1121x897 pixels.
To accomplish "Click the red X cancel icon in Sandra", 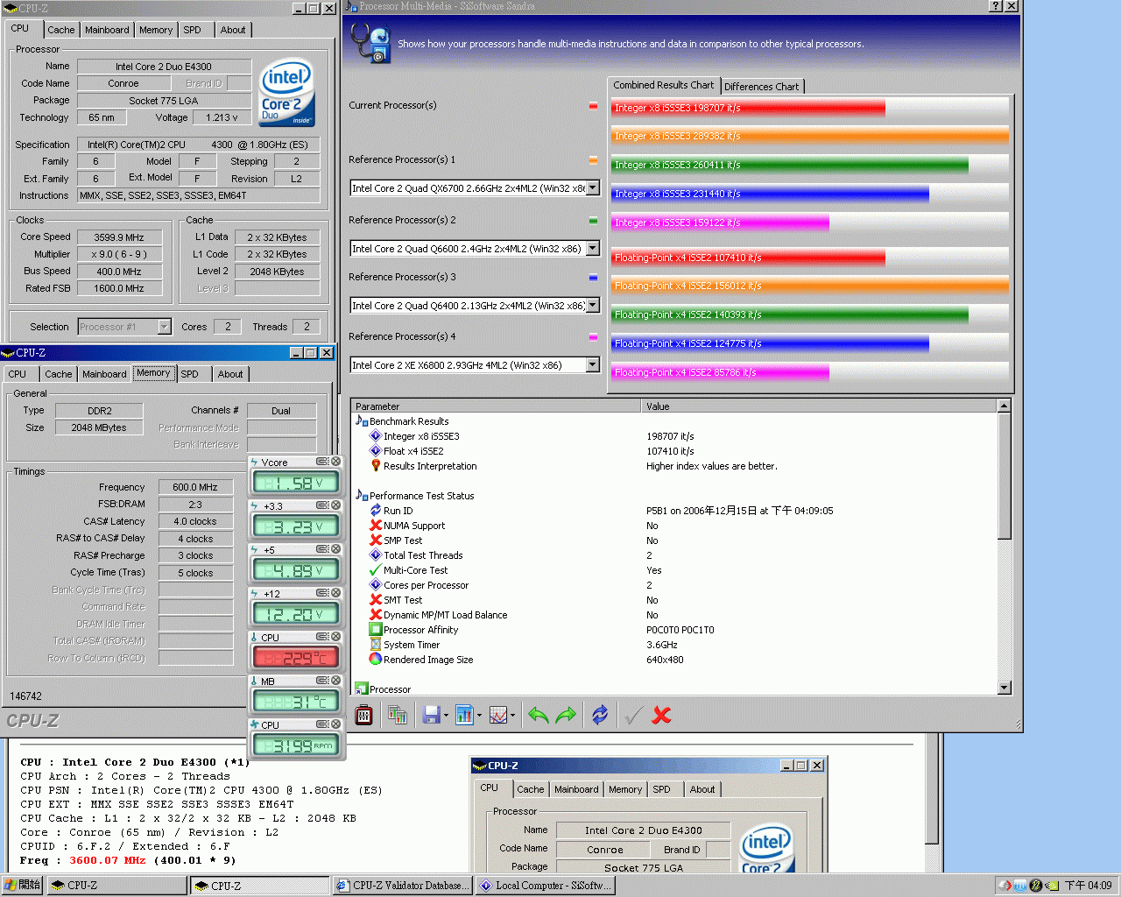I will coord(661,715).
